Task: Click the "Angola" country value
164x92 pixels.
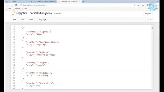Action: tap(44, 63)
